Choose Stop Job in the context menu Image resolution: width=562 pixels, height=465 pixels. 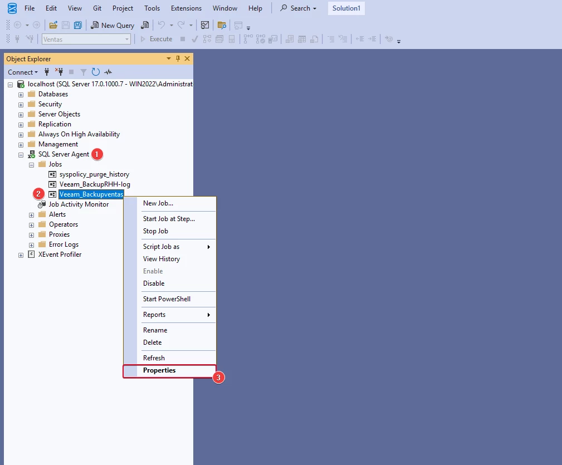[169, 231]
